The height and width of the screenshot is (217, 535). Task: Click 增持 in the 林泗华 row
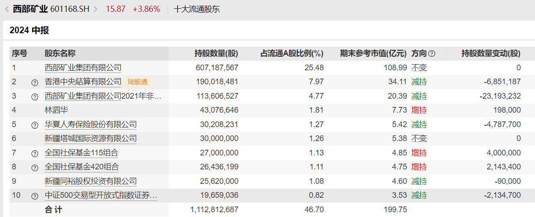click(x=419, y=110)
